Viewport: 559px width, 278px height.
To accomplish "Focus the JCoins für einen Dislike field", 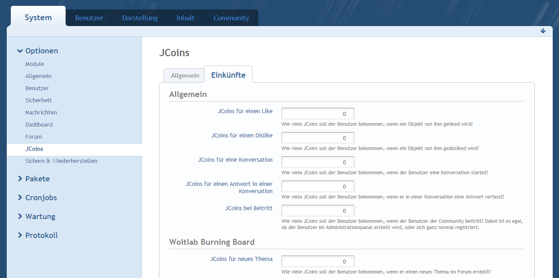I will coord(318,138).
